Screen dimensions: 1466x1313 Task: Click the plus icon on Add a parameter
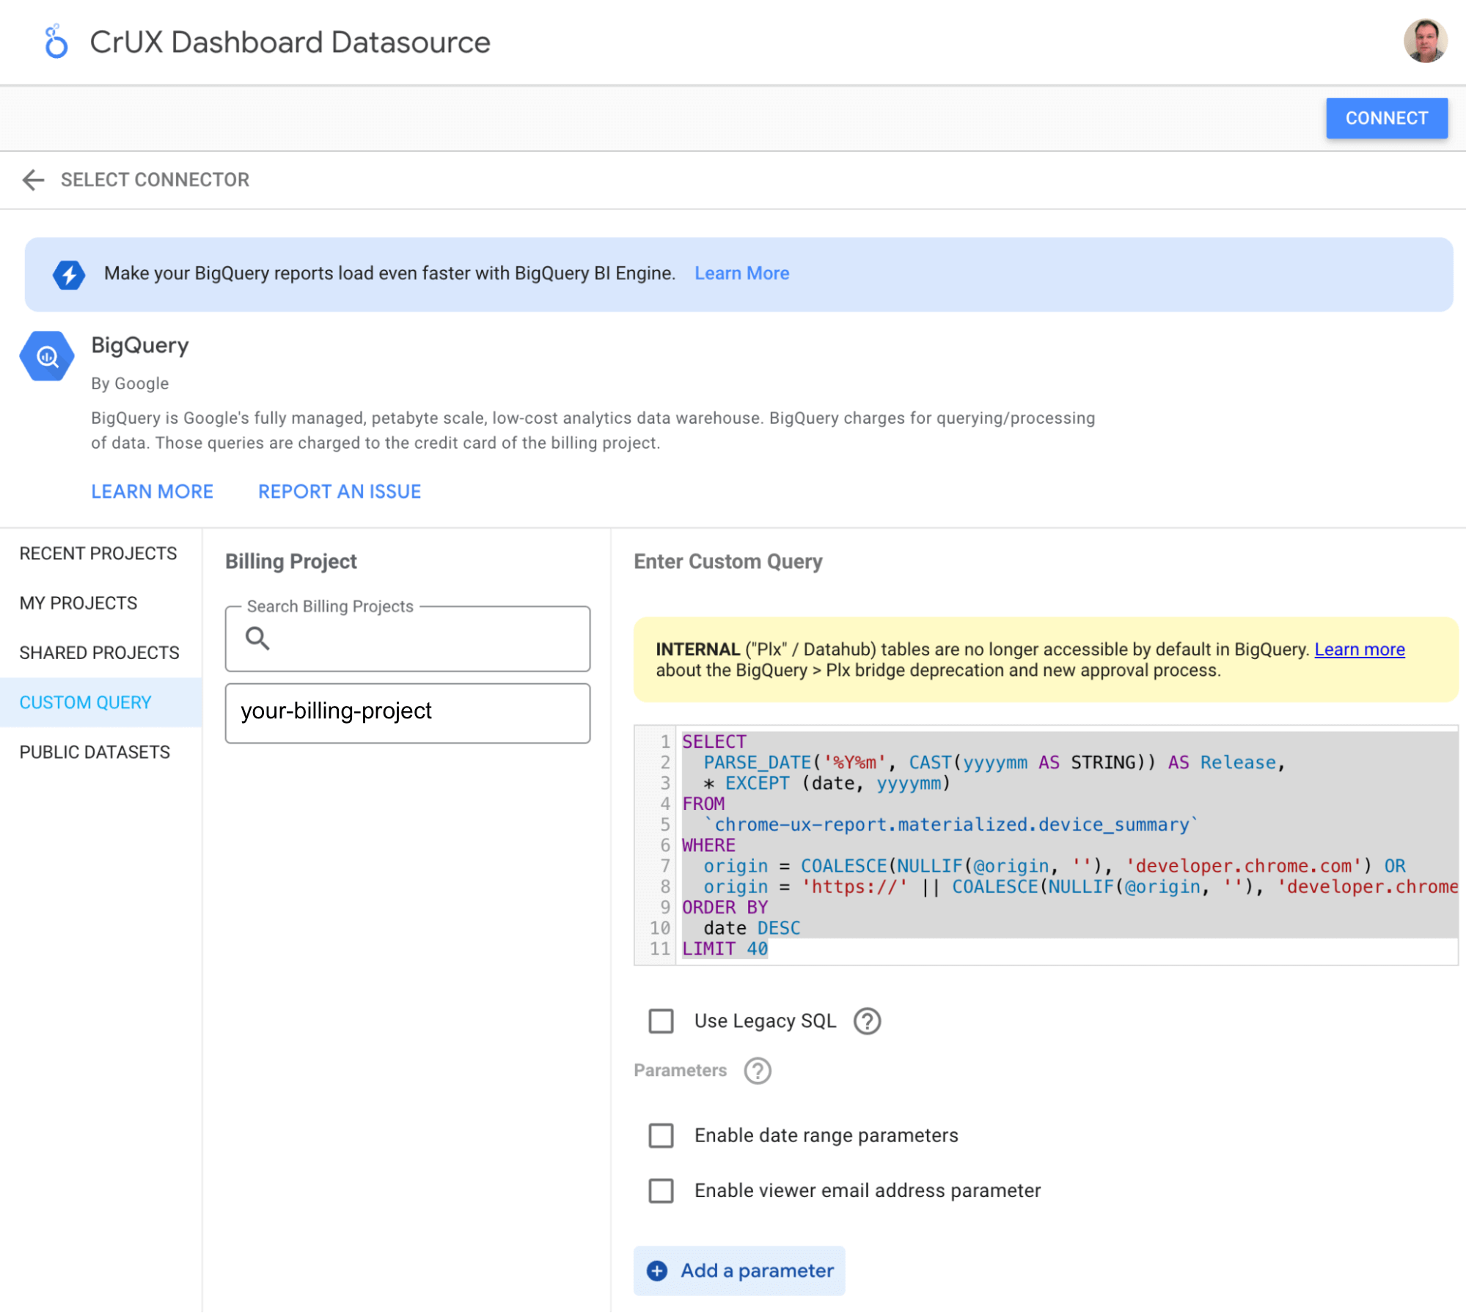click(656, 1270)
